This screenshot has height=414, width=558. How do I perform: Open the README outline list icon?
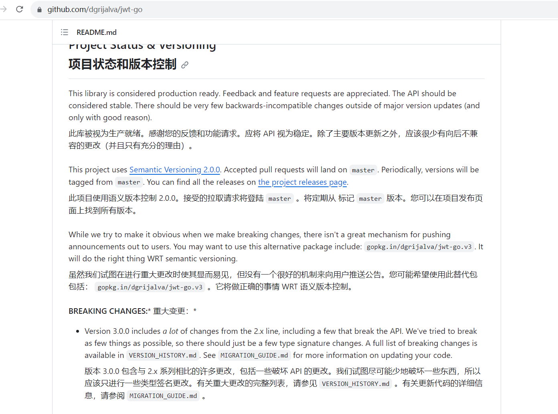tap(64, 32)
